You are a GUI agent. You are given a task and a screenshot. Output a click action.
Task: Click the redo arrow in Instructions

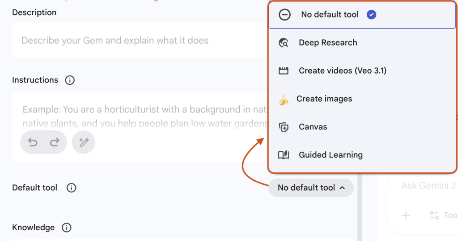coord(55,142)
